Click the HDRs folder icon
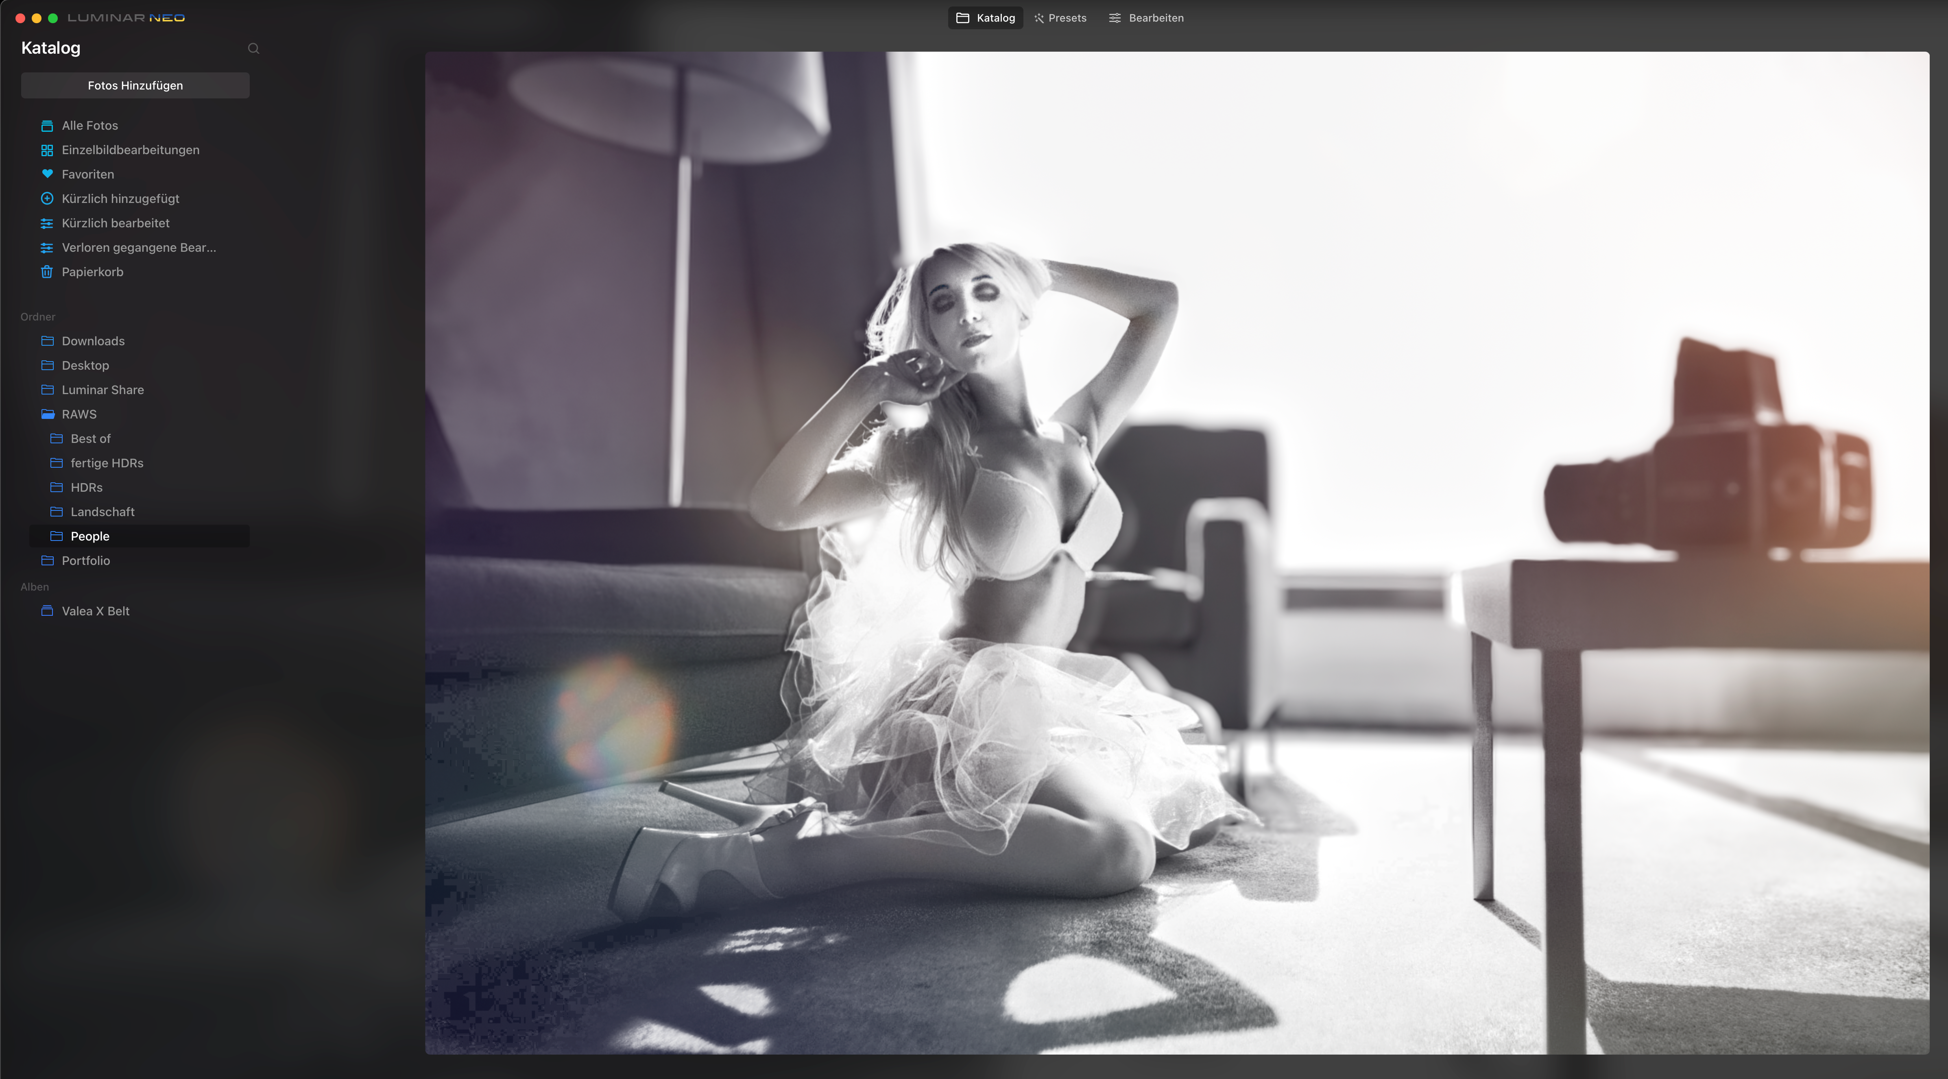 [57, 487]
